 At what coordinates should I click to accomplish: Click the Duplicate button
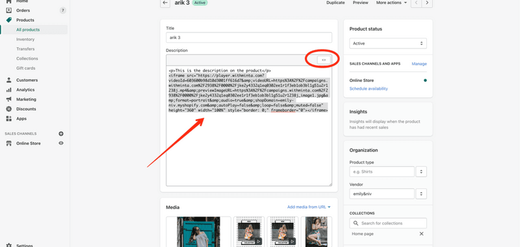[335, 3]
